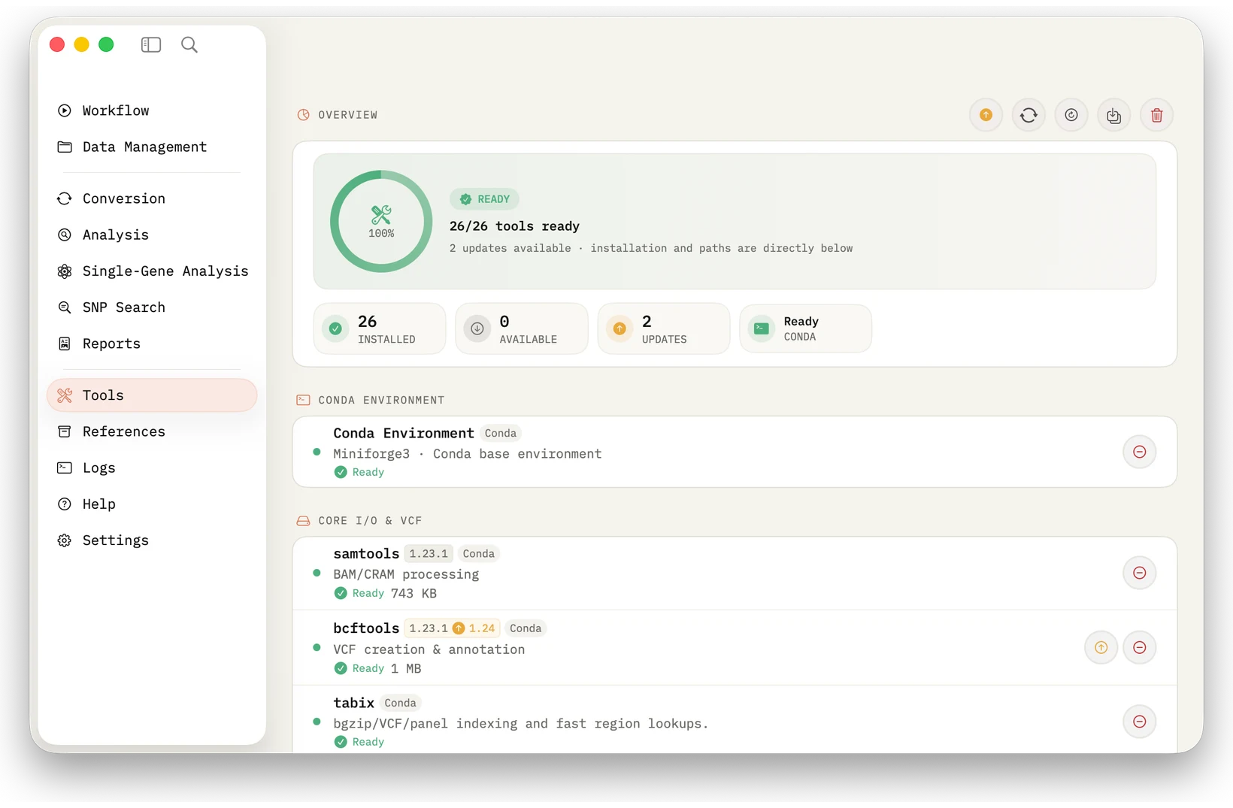
Task: Click the orange up-arrow icon on Updates card
Action: [x=620, y=328]
